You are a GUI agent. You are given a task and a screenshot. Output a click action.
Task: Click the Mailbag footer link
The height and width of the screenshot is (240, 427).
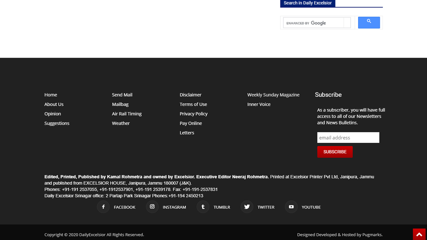click(x=120, y=104)
